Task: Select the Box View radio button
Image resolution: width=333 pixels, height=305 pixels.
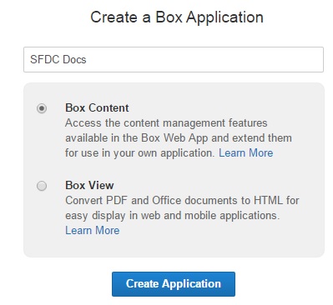Action: (42, 186)
